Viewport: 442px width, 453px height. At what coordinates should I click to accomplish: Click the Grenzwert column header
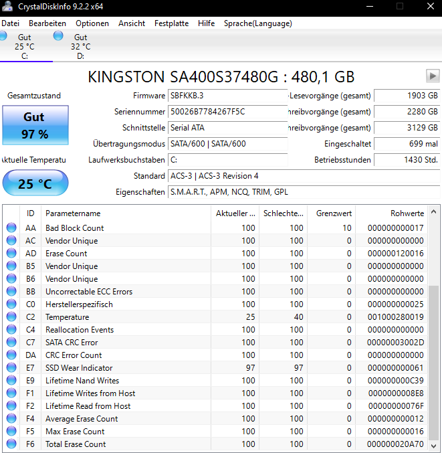click(332, 213)
